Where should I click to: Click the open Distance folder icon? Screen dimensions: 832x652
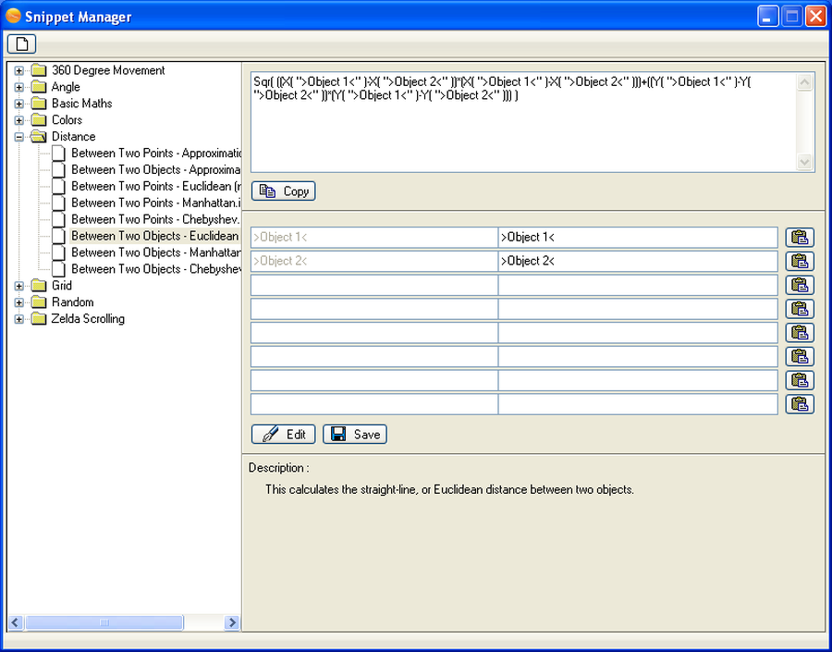[39, 137]
